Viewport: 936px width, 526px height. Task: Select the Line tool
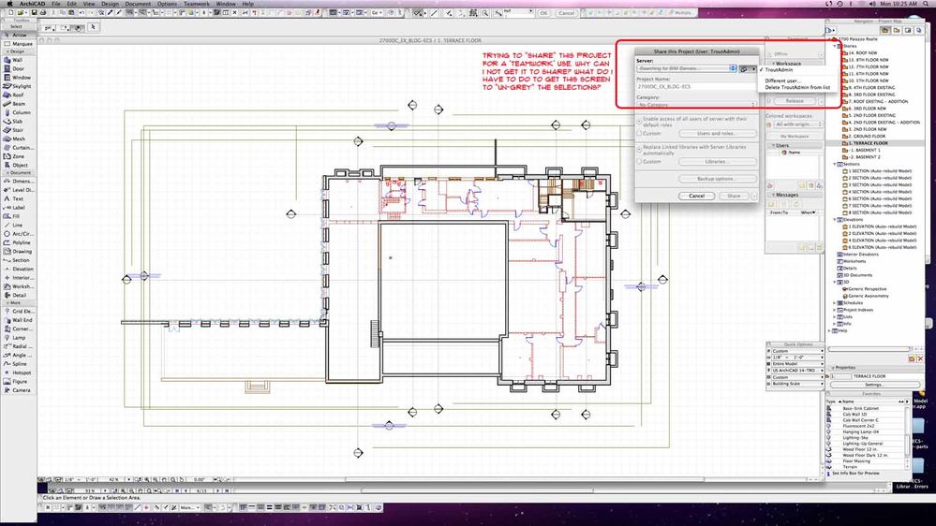(x=19, y=225)
